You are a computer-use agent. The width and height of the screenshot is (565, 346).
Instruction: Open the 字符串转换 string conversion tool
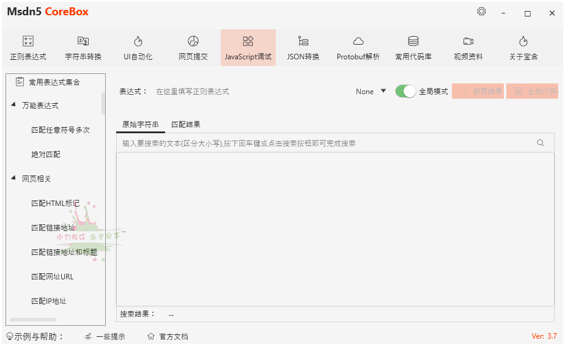coord(83,42)
